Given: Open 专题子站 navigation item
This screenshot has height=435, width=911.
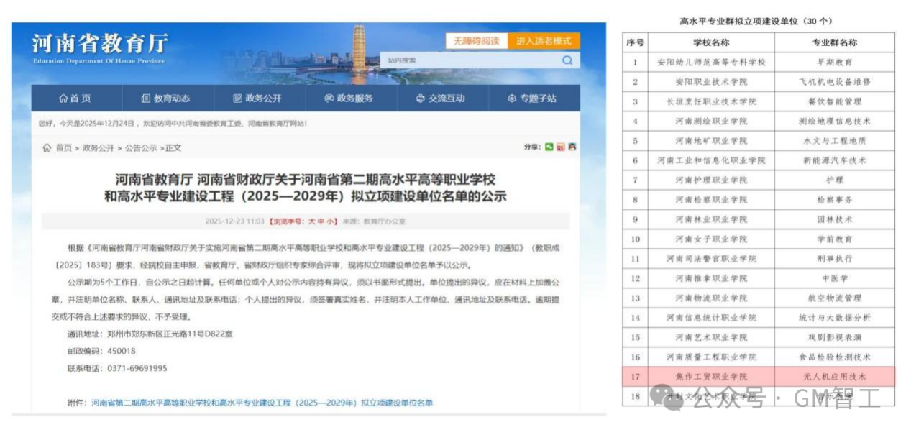Looking at the screenshot, I should click(x=532, y=99).
